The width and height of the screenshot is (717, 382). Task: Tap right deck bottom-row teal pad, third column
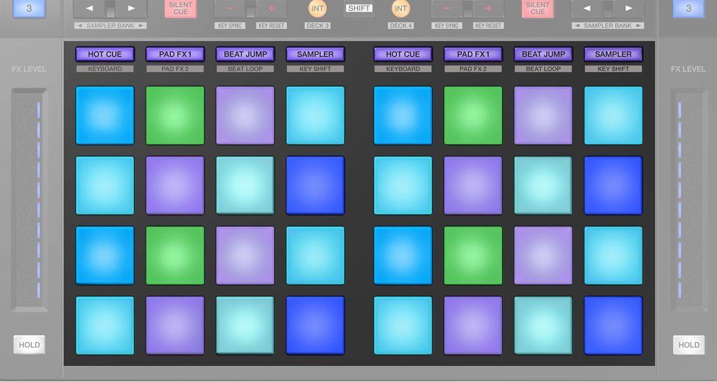[544, 325]
